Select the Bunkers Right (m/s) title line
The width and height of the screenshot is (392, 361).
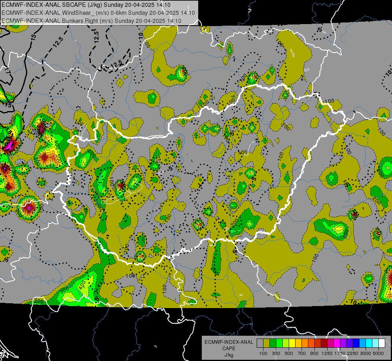[91, 21]
